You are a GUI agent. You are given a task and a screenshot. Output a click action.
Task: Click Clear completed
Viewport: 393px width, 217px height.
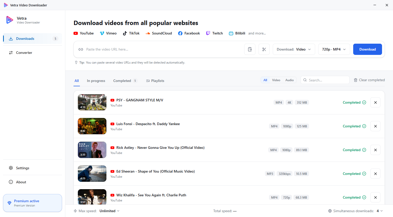(369, 80)
